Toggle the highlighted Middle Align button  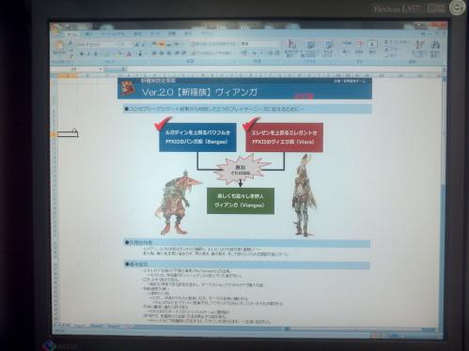pos(162,44)
